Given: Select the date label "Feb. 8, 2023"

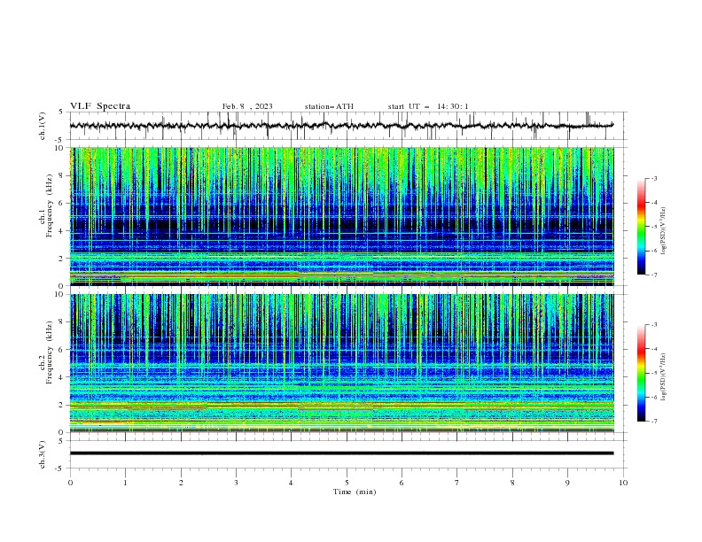Looking at the screenshot, I should pyautogui.click(x=247, y=106).
